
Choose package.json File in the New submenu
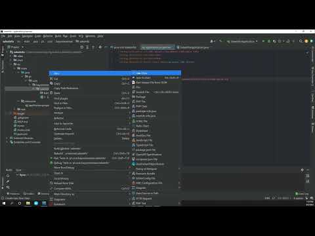pyautogui.click(x=156, y=149)
